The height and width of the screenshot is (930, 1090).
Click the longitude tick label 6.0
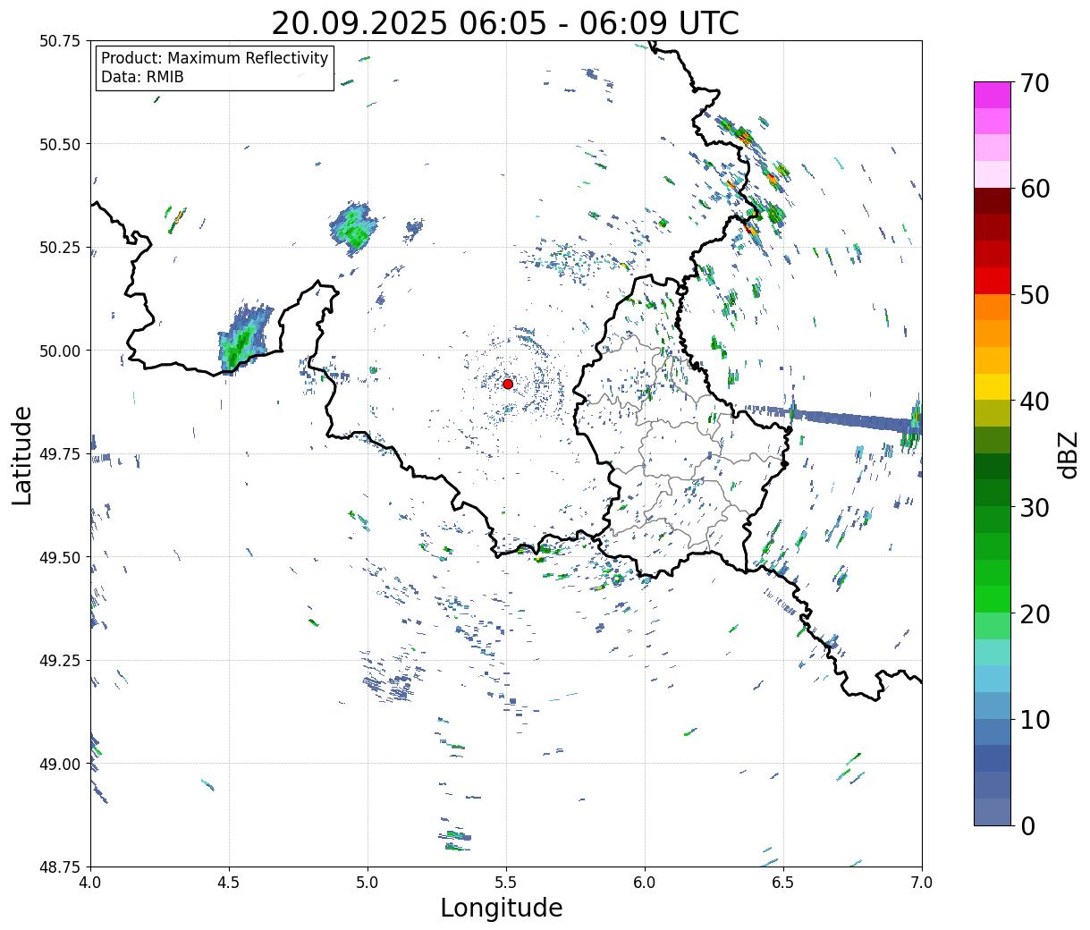(645, 883)
